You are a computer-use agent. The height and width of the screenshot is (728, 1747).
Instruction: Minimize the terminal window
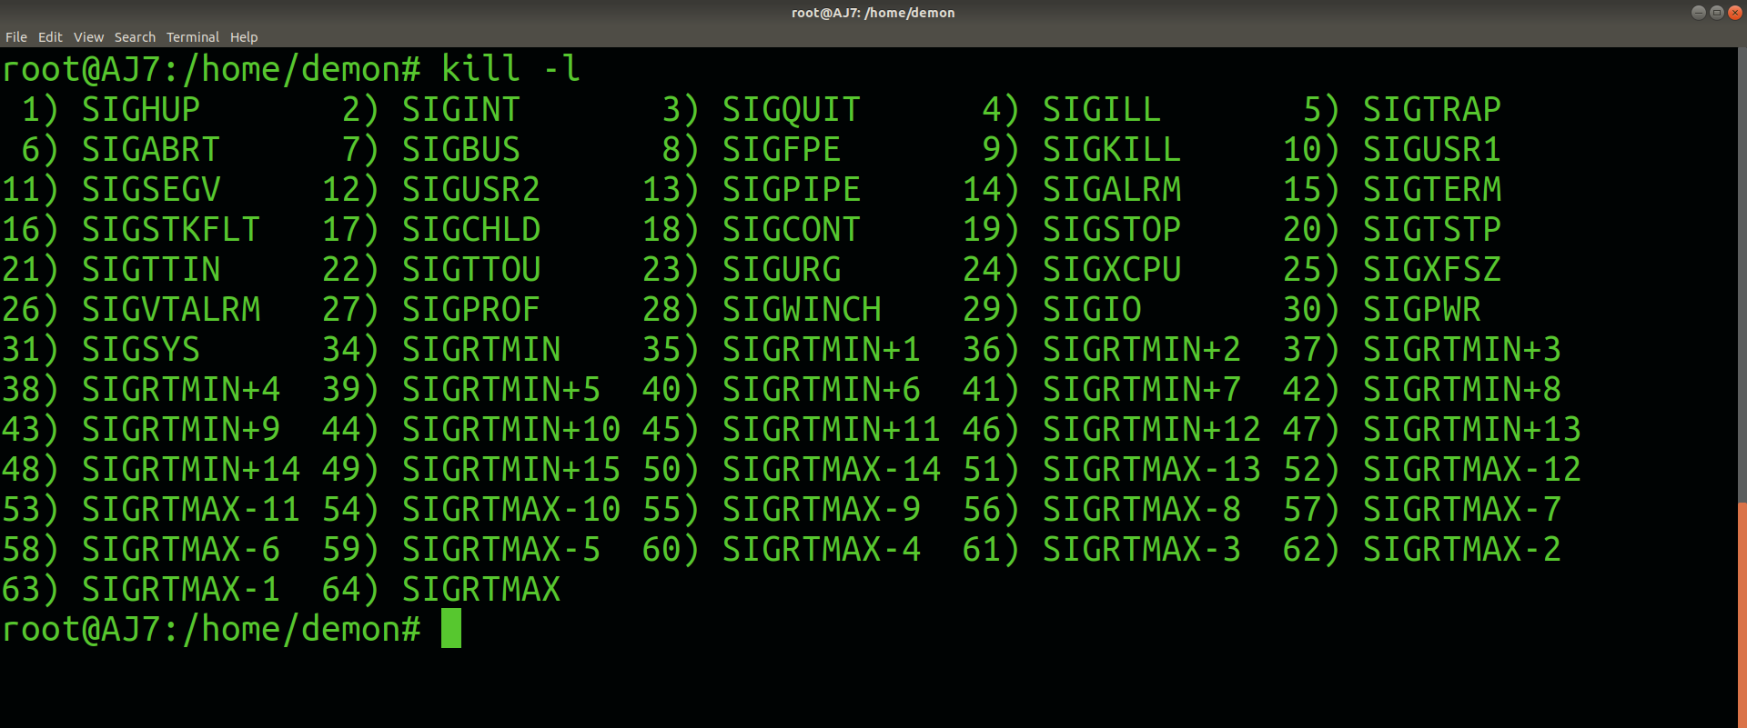pyautogui.click(x=1698, y=13)
